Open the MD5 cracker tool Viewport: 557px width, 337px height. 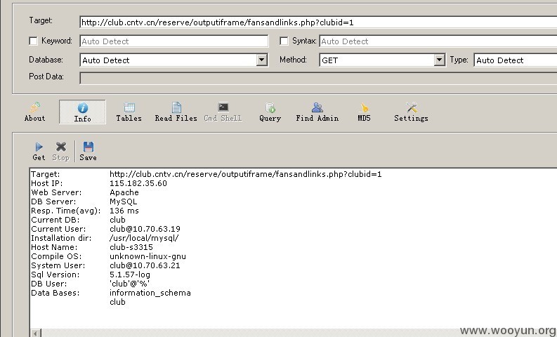tap(364, 112)
